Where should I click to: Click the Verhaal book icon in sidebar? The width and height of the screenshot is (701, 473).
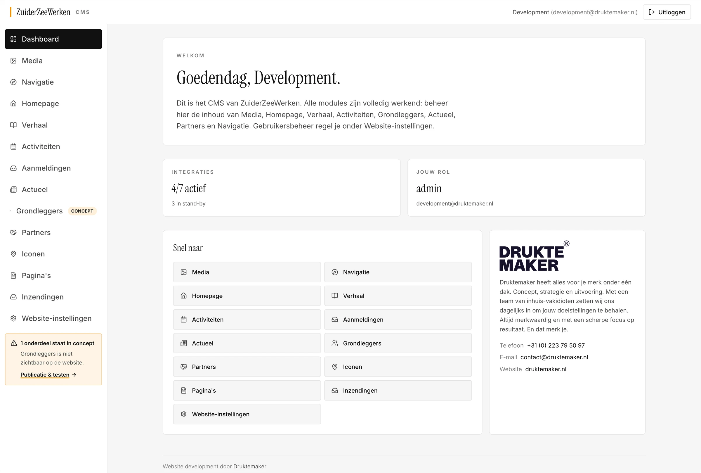(x=13, y=125)
